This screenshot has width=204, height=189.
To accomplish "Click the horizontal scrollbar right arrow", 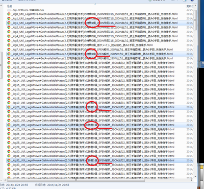I will tap(192, 180).
